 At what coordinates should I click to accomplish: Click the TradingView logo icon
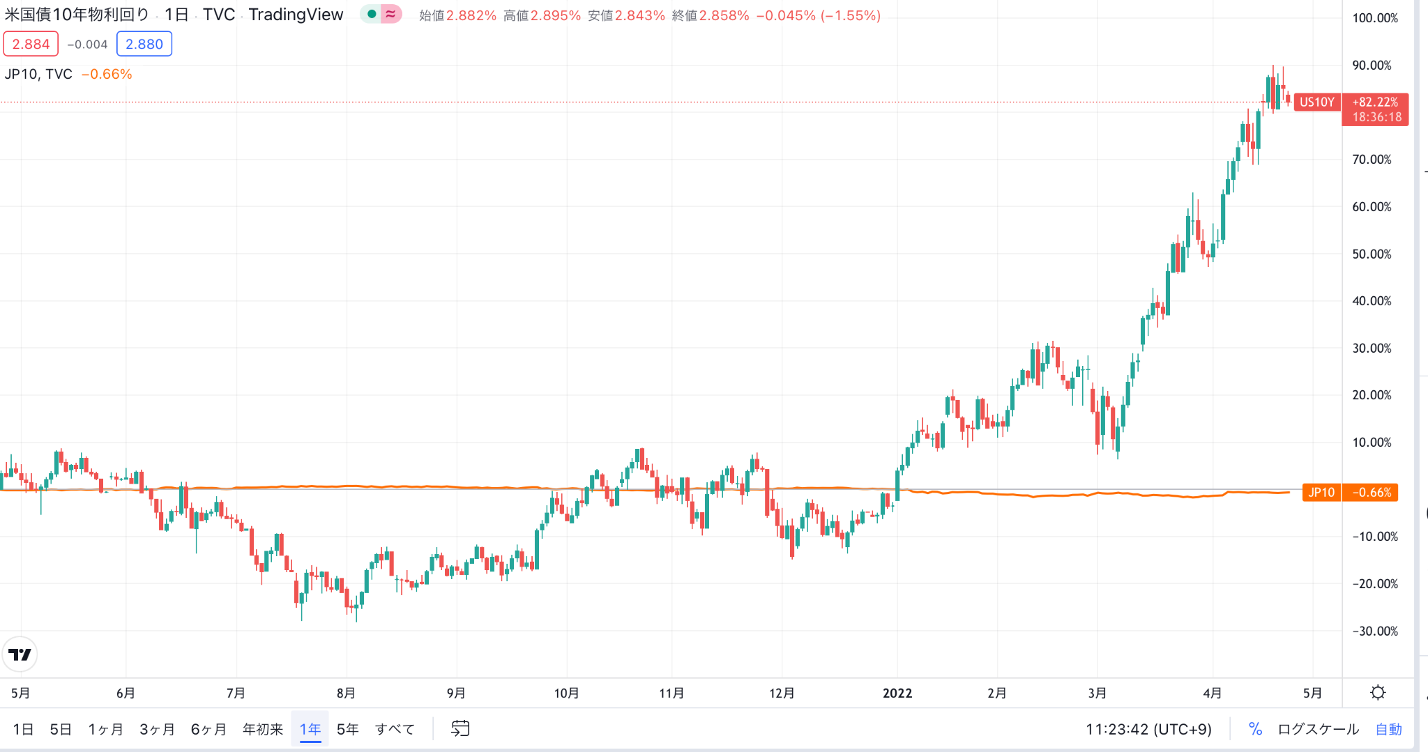[x=20, y=654]
